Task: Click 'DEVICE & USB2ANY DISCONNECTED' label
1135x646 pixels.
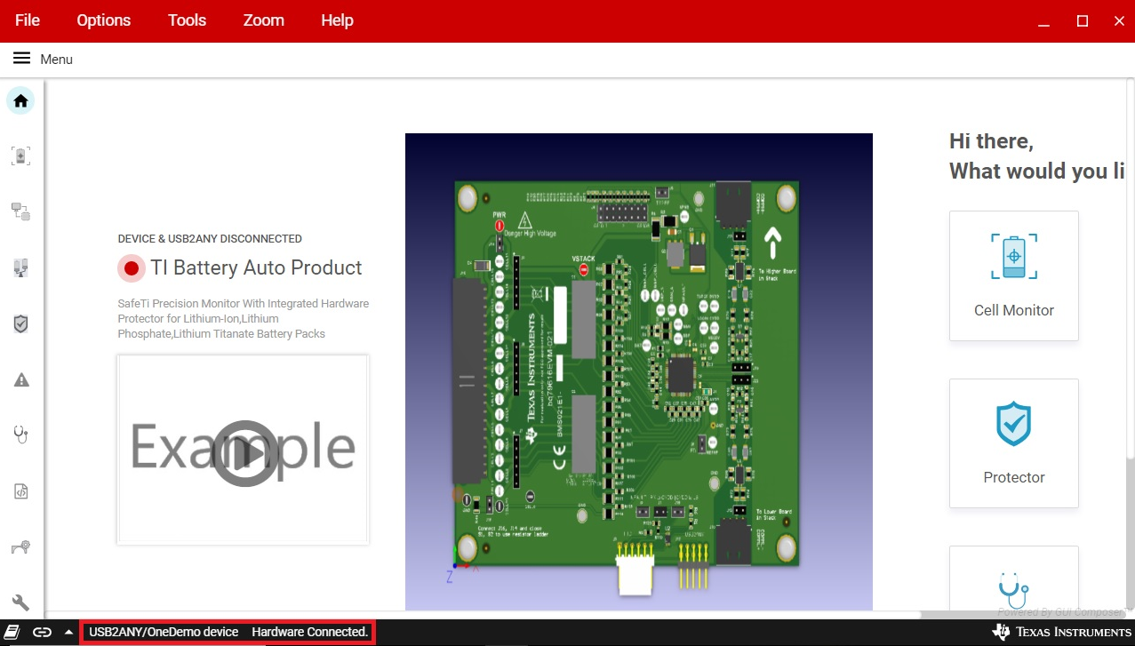Action: tap(210, 238)
